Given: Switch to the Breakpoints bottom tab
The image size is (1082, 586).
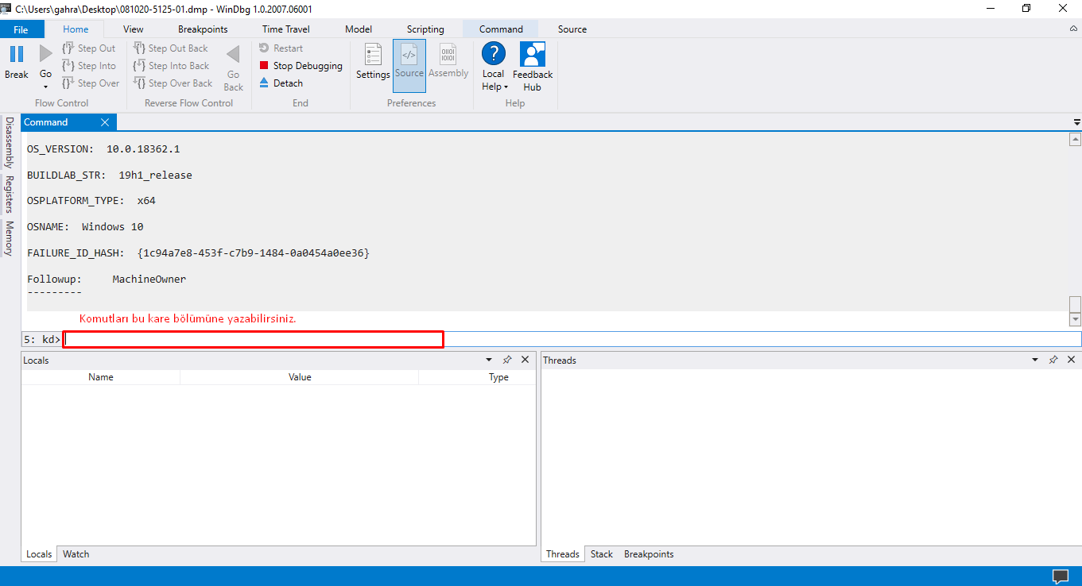Looking at the screenshot, I should [649, 554].
